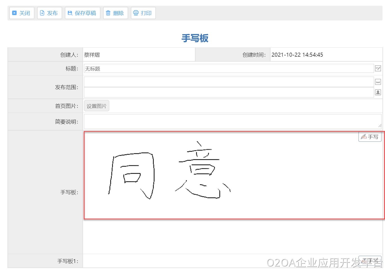Focus the 标题 input showing 无标题
Image resolution: width=385 pixels, height=270 pixels.
coord(228,69)
